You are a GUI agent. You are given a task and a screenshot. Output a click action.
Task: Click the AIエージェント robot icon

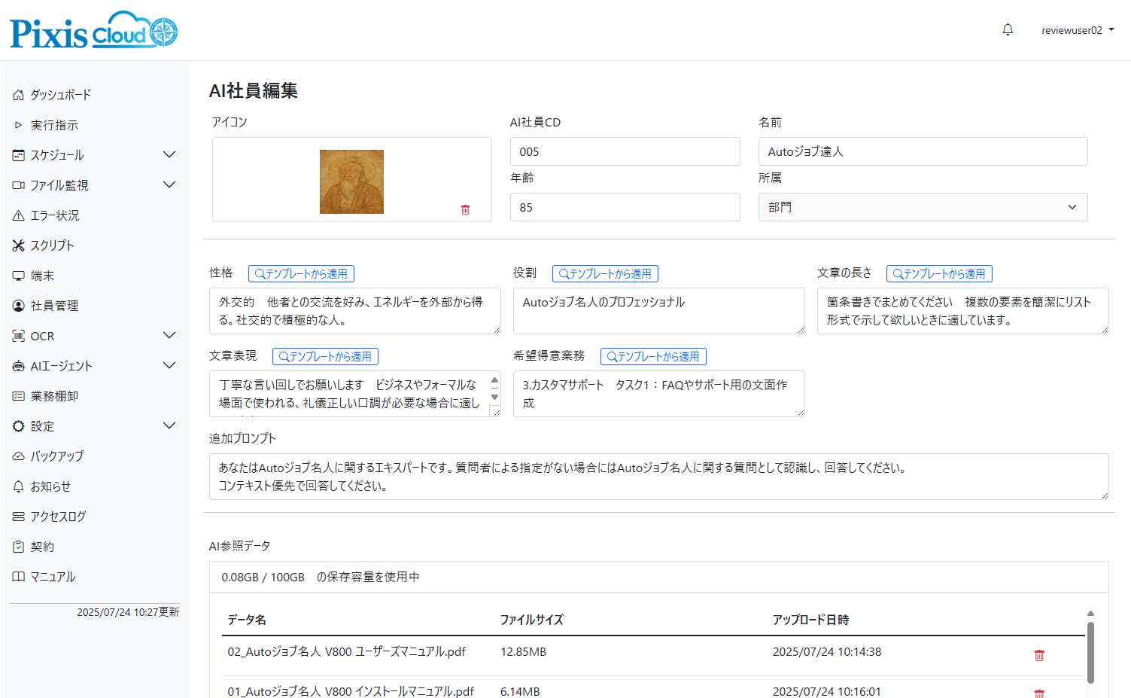click(x=19, y=366)
